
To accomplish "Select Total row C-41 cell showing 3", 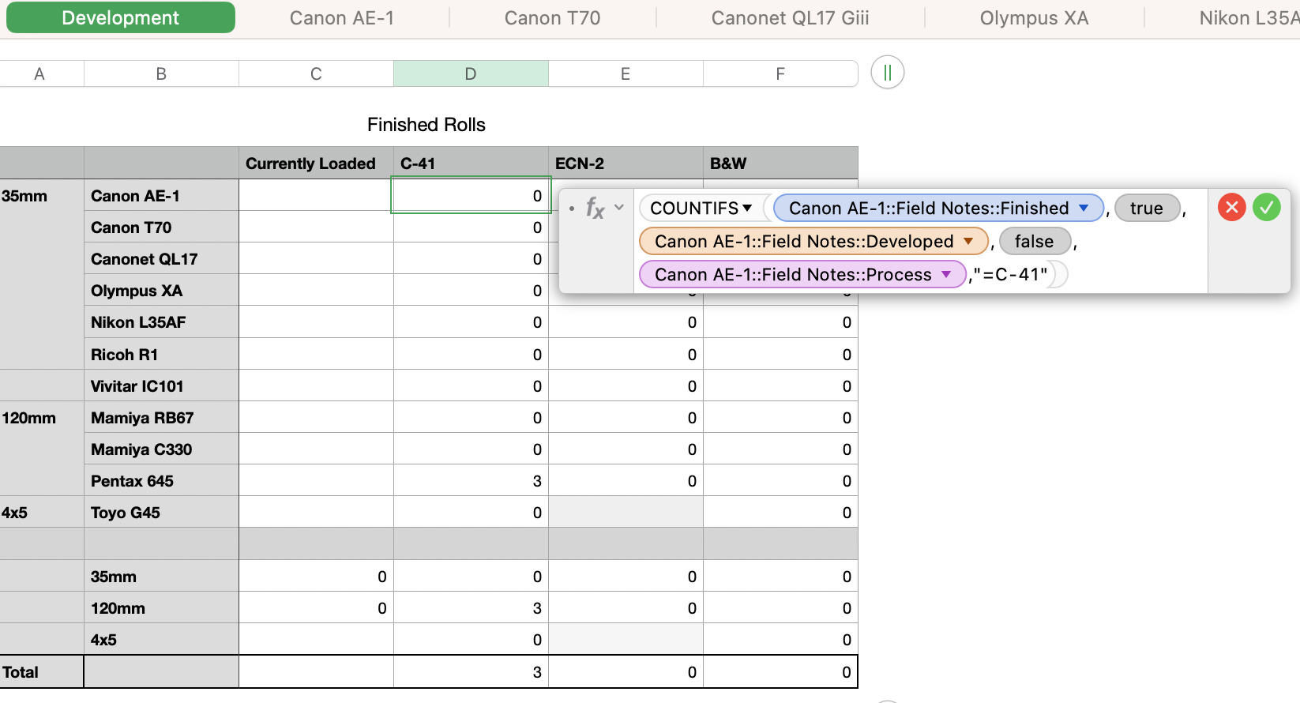I will (471, 671).
